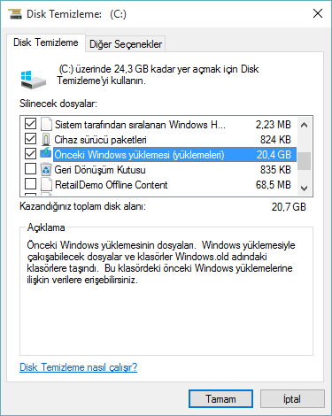This screenshot has width=332, height=416.
Task: Click the list scroll up arrow
Action: pos(304,125)
